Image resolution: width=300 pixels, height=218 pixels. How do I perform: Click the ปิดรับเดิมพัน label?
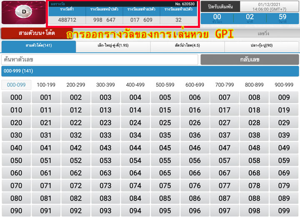tap(220, 7)
